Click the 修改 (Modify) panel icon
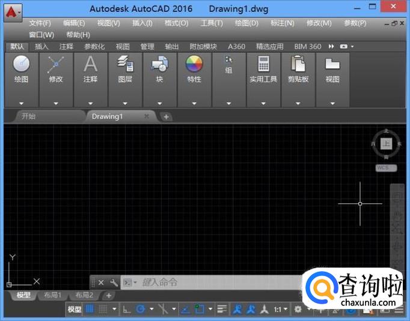Image resolution: width=410 pixels, height=321 pixels. 56,64
